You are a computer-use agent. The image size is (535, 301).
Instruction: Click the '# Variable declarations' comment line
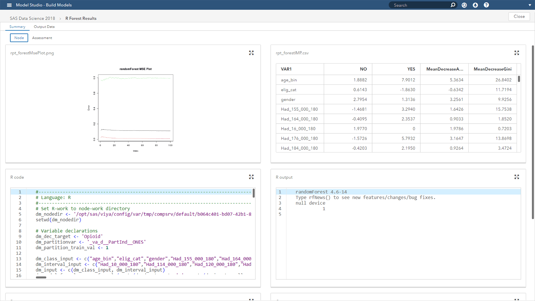(67, 231)
